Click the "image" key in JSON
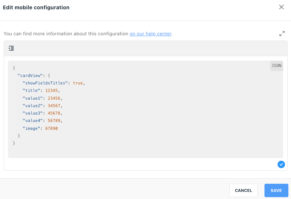Viewport: 291px width, 199px height. (31, 128)
